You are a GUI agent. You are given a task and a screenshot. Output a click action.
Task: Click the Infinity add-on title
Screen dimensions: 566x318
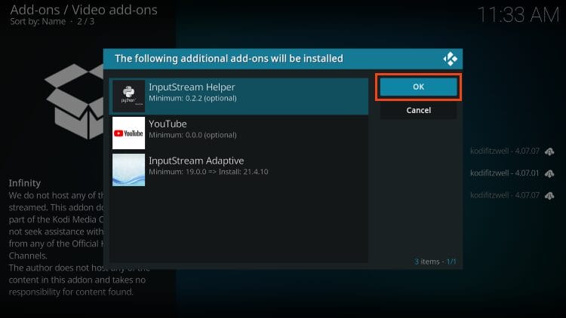(25, 183)
